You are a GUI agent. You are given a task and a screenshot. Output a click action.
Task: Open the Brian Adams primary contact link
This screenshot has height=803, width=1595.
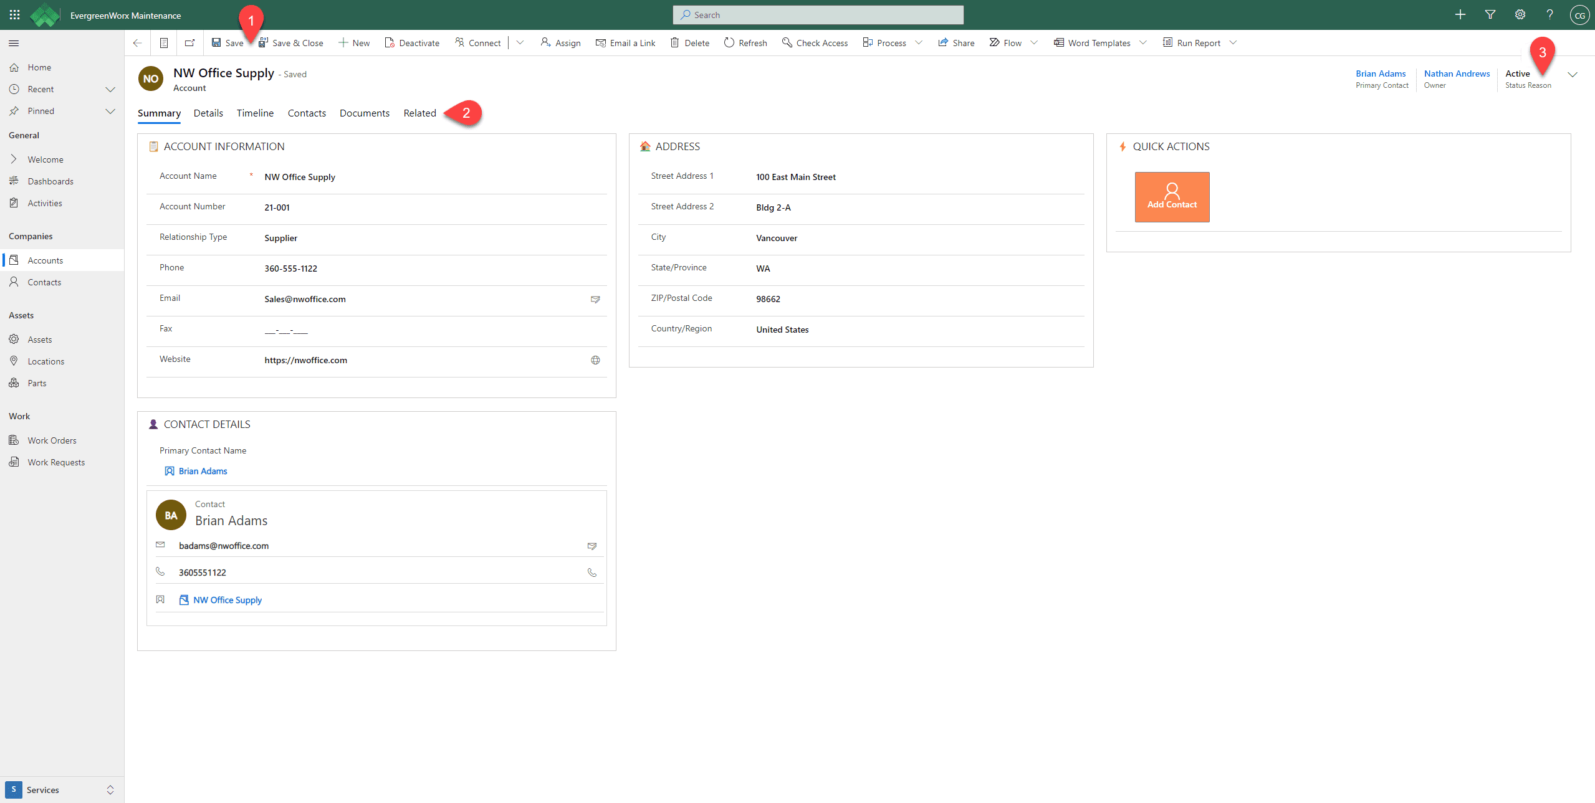coord(1381,74)
